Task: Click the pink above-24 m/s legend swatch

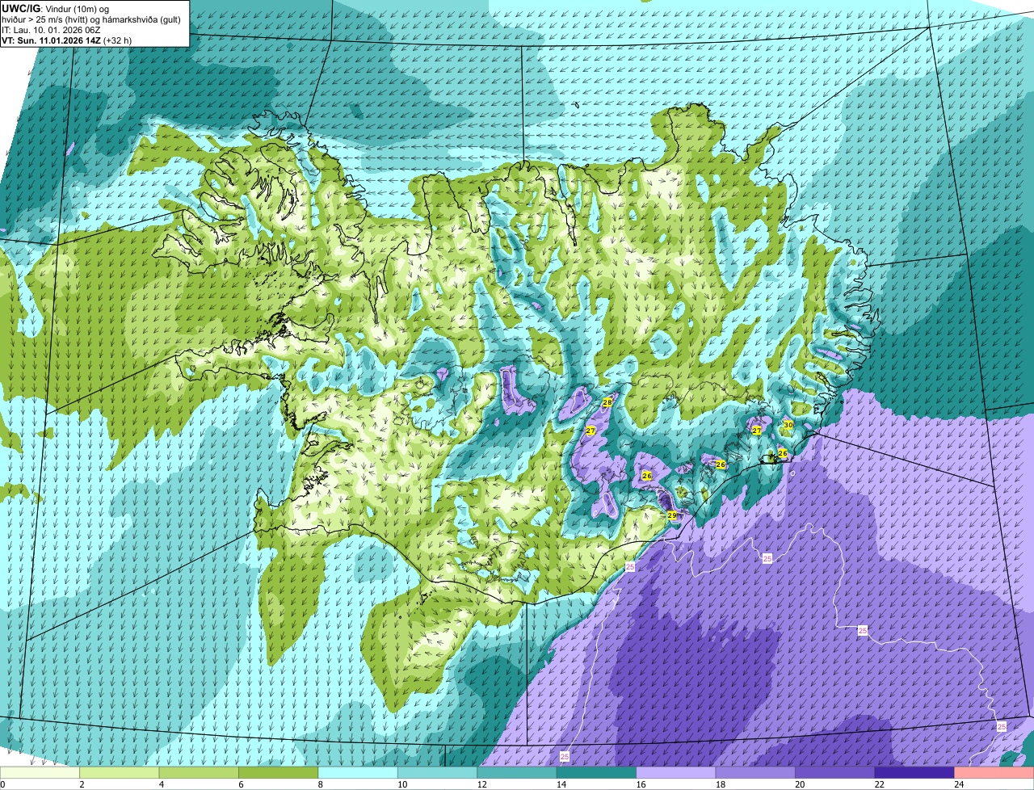Action: pos(994,773)
